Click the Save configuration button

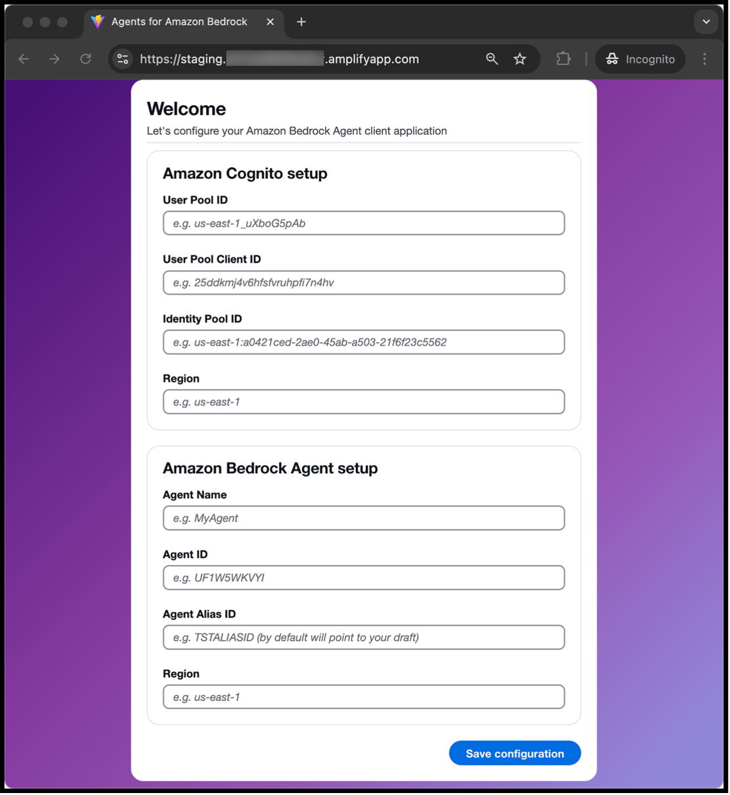[x=515, y=754]
